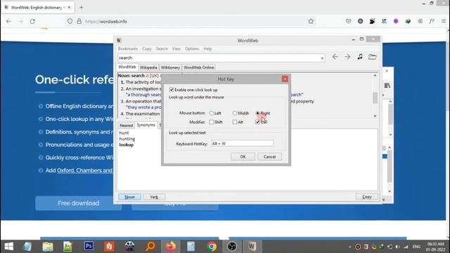Select the Nearest tab
Viewport: 450px width, 253px height.
pyautogui.click(x=127, y=125)
